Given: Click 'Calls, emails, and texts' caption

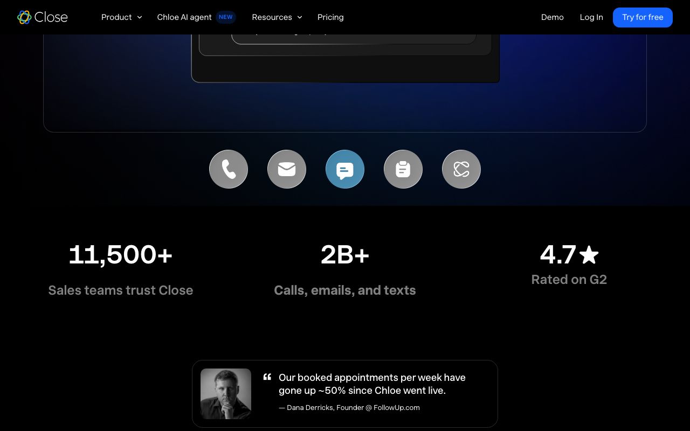Looking at the screenshot, I should coord(345,290).
